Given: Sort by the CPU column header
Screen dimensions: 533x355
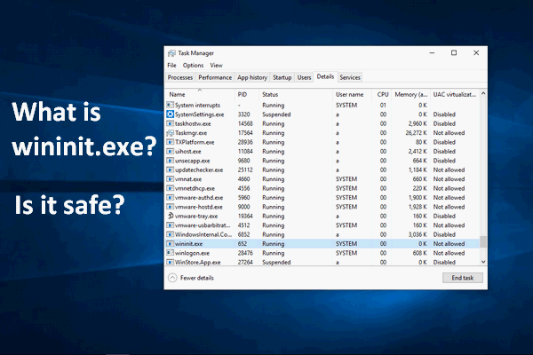Looking at the screenshot, I should tap(382, 94).
